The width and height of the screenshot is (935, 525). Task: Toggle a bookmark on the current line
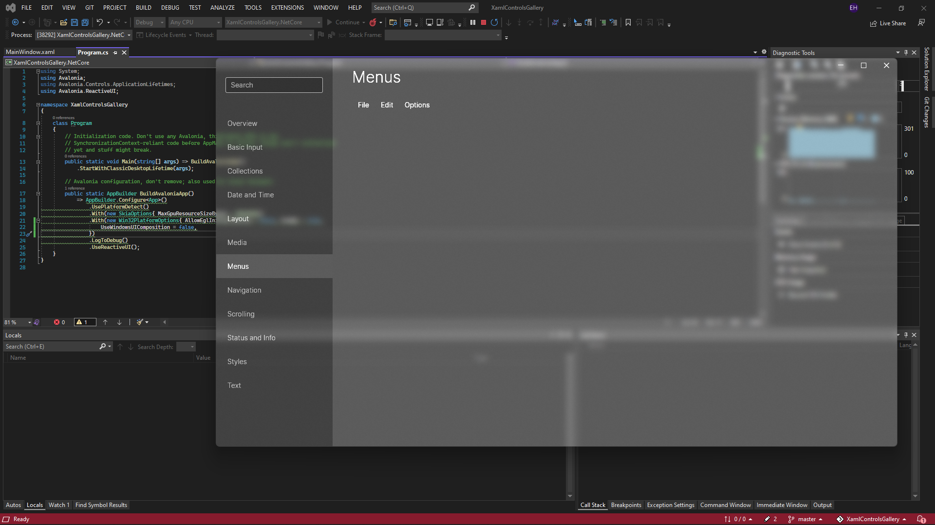click(628, 22)
